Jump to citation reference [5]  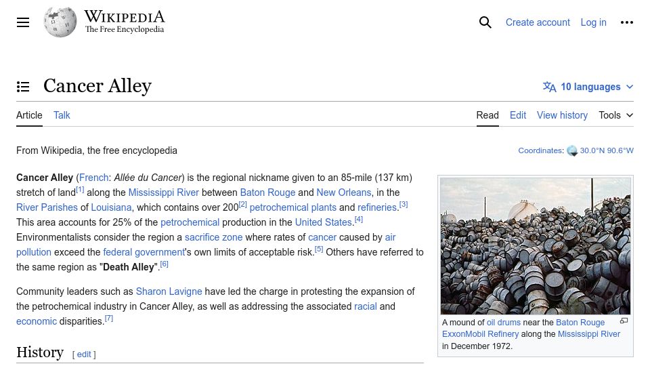(x=319, y=249)
